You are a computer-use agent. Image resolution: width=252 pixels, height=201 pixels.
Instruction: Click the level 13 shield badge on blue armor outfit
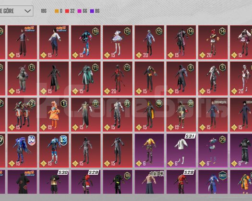pyautogui.click(x=63, y=140)
